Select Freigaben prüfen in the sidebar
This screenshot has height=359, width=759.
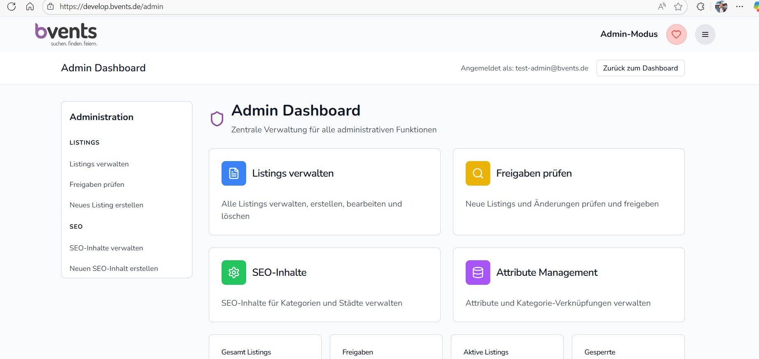tap(97, 184)
